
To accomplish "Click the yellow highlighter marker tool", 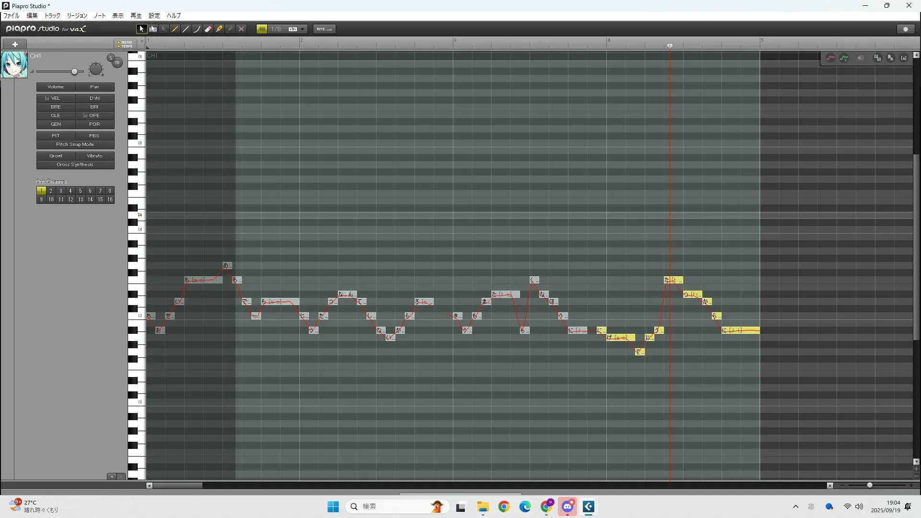I will tap(219, 29).
